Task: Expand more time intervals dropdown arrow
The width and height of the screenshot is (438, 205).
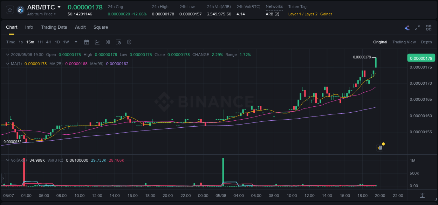Action: click(x=76, y=42)
